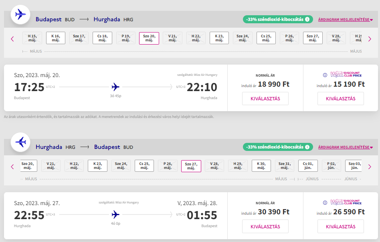
Task: Click info icon on return carbon emission badge
Action: tap(307, 147)
